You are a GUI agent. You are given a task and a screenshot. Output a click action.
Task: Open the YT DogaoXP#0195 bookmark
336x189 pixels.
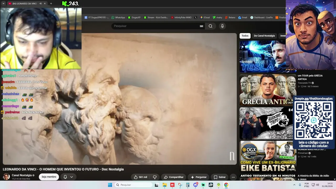(x=97, y=18)
